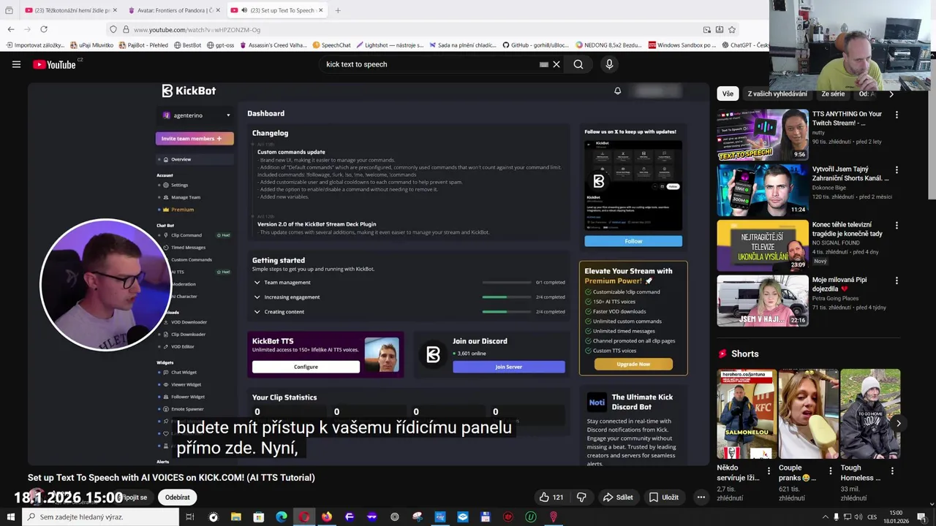The height and width of the screenshot is (526, 936).
Task: Click Upgrade Now premium button
Action: [633, 364]
